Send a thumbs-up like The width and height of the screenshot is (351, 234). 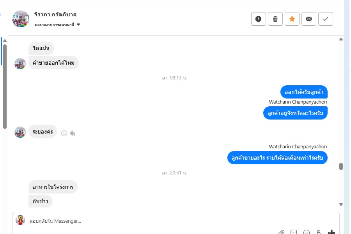(x=331, y=232)
